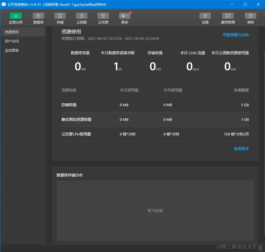
Task: Click the 资源名称 column header
Action: coord(69,90)
